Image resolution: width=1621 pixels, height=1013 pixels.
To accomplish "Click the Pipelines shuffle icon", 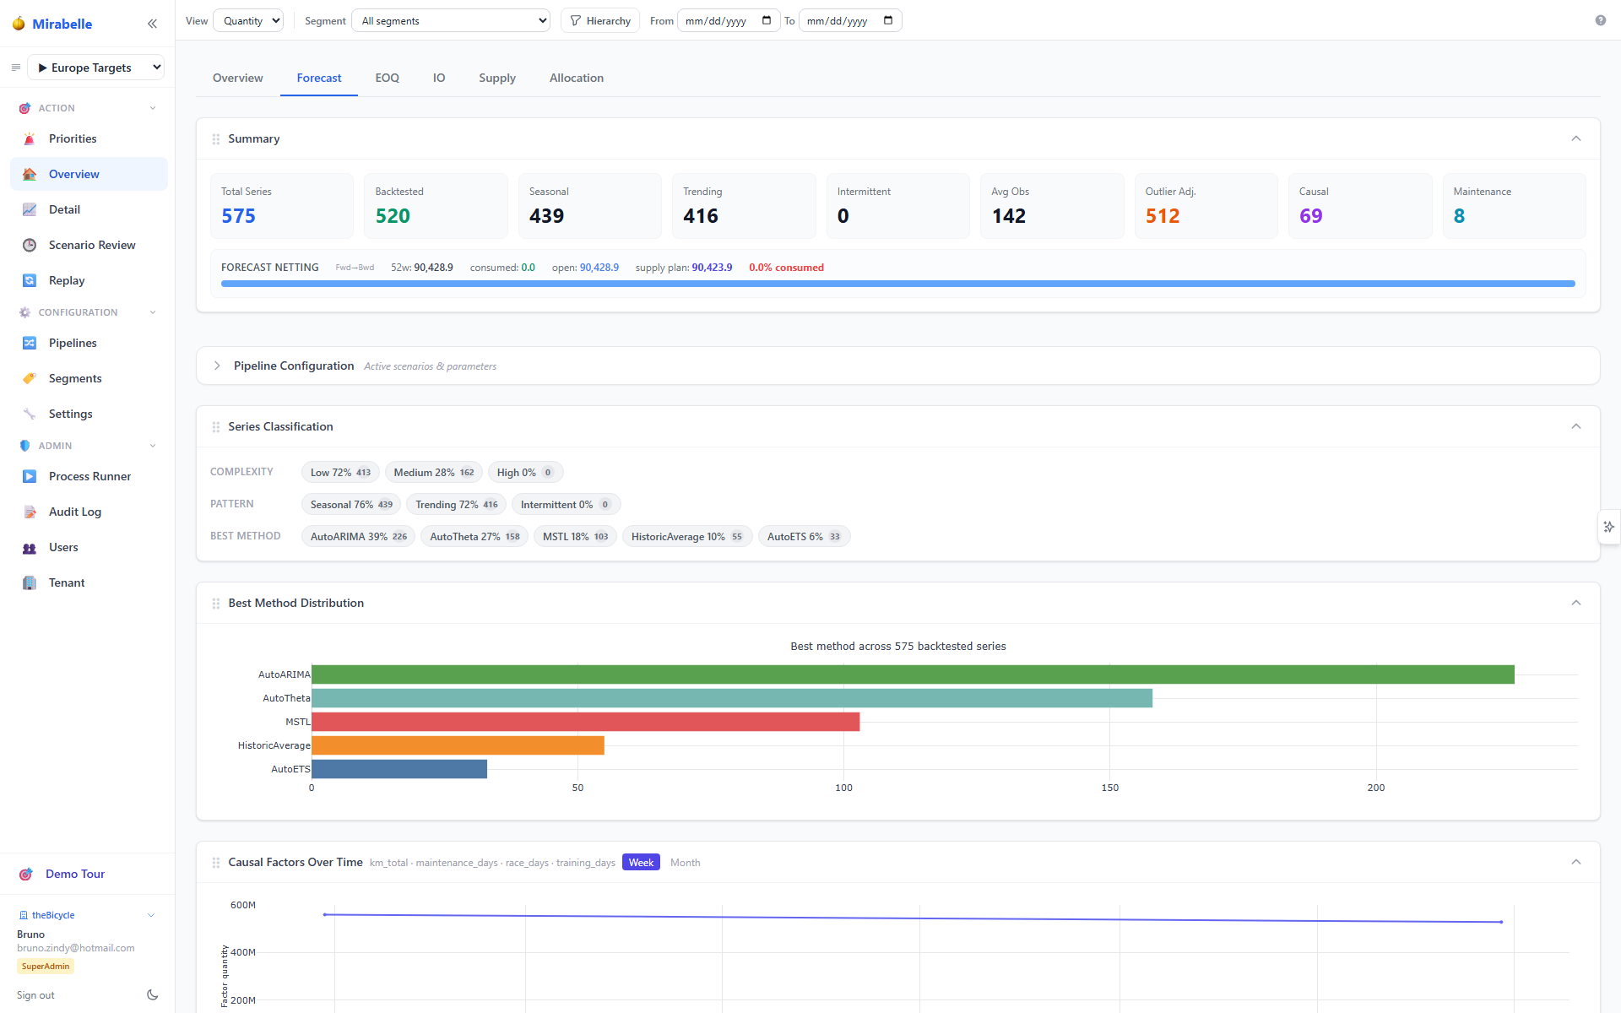I will (x=30, y=343).
